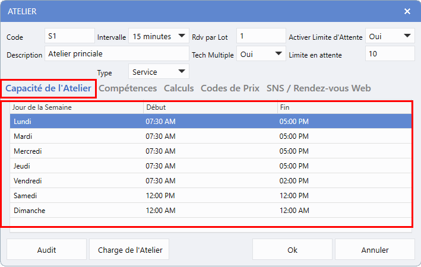Open the Calculs tab
The width and height of the screenshot is (421, 267).
pyautogui.click(x=179, y=88)
